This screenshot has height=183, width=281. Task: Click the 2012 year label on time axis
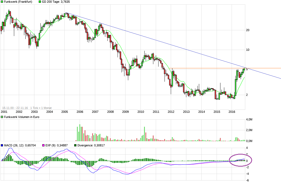pos(171,112)
